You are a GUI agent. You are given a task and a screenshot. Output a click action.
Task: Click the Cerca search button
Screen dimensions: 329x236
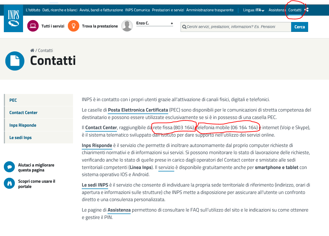coord(299,27)
